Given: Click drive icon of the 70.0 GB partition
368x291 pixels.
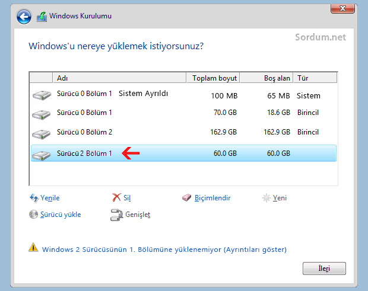Looking at the screenshot, I should pos(41,114).
